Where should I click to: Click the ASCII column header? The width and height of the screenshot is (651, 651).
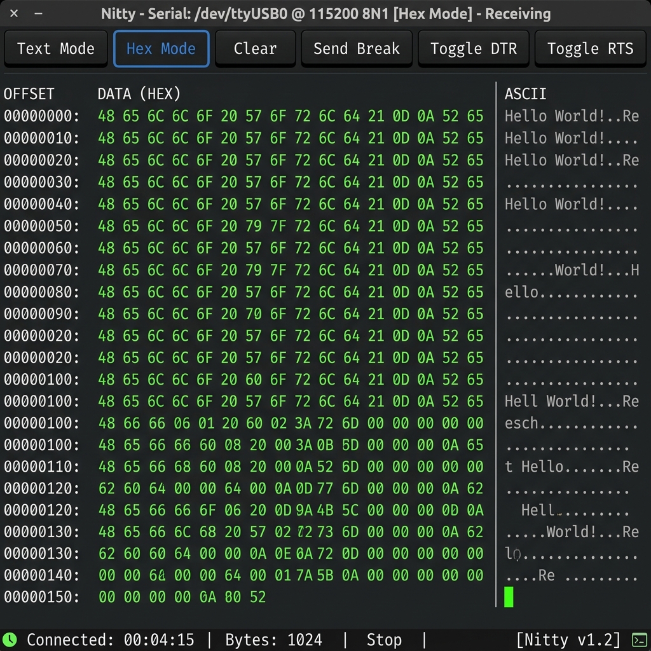[525, 94]
